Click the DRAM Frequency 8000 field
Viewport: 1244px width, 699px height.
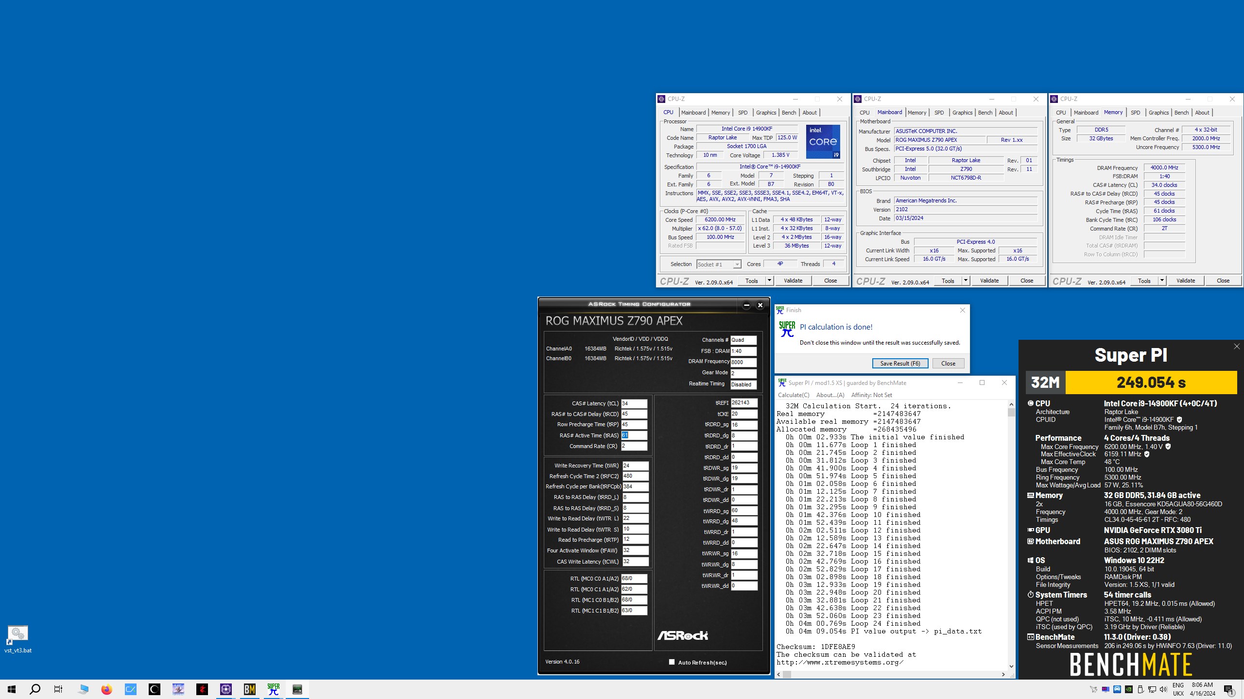[x=743, y=362]
